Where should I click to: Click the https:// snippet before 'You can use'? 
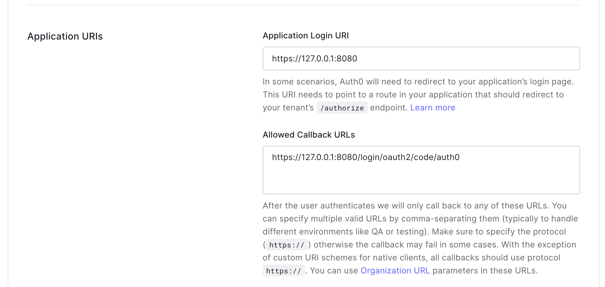(x=283, y=271)
